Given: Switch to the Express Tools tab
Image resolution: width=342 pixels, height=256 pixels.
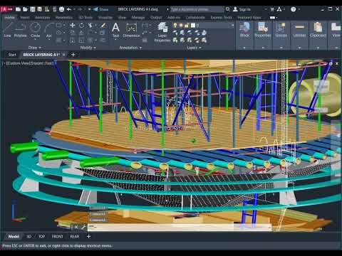Looking at the screenshot, I should (221, 17).
